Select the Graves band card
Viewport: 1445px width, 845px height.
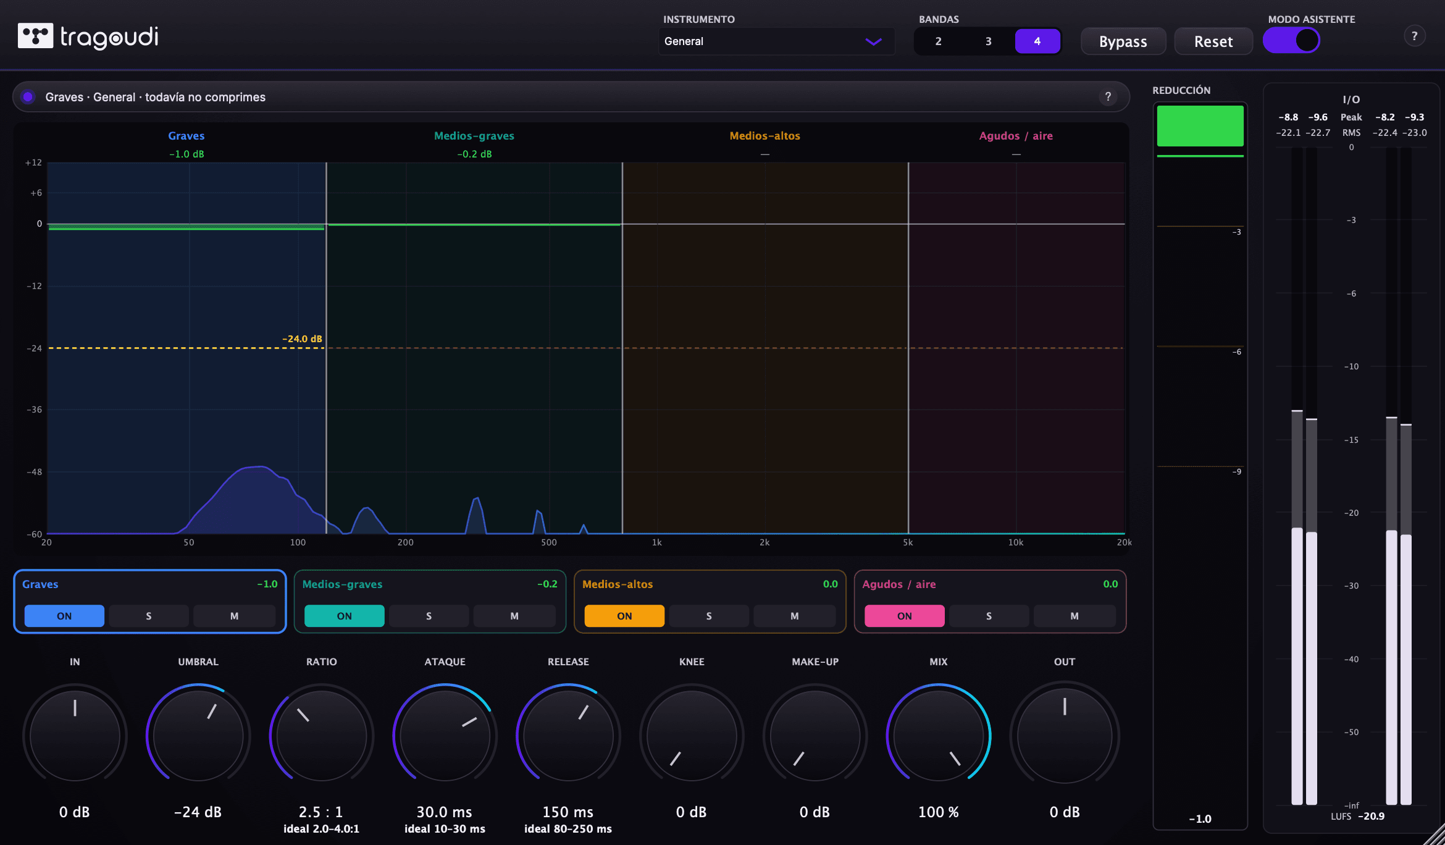click(x=149, y=601)
